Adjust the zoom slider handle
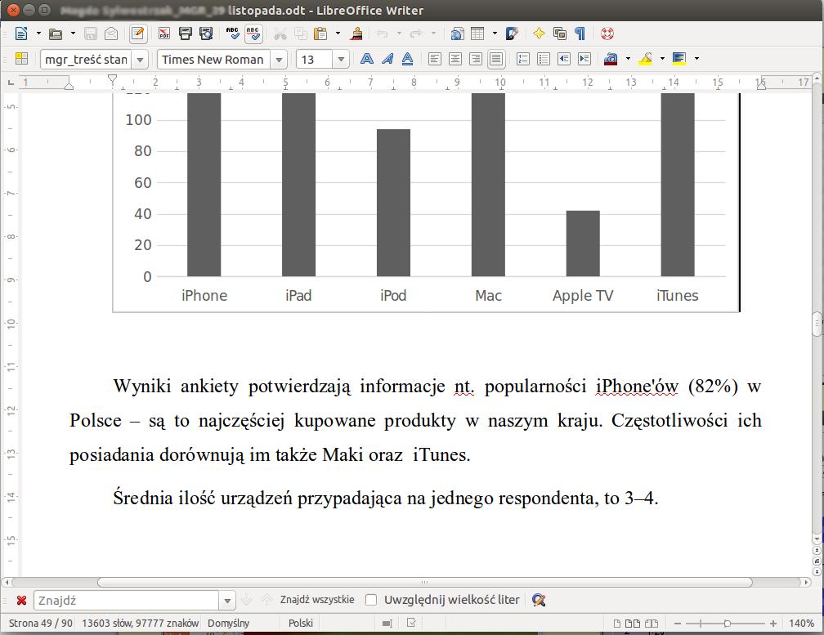The height and width of the screenshot is (635, 824). [x=728, y=624]
